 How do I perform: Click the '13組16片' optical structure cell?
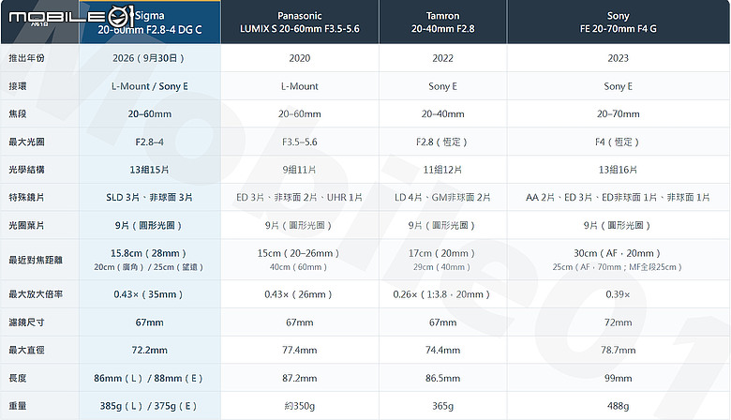coord(619,170)
